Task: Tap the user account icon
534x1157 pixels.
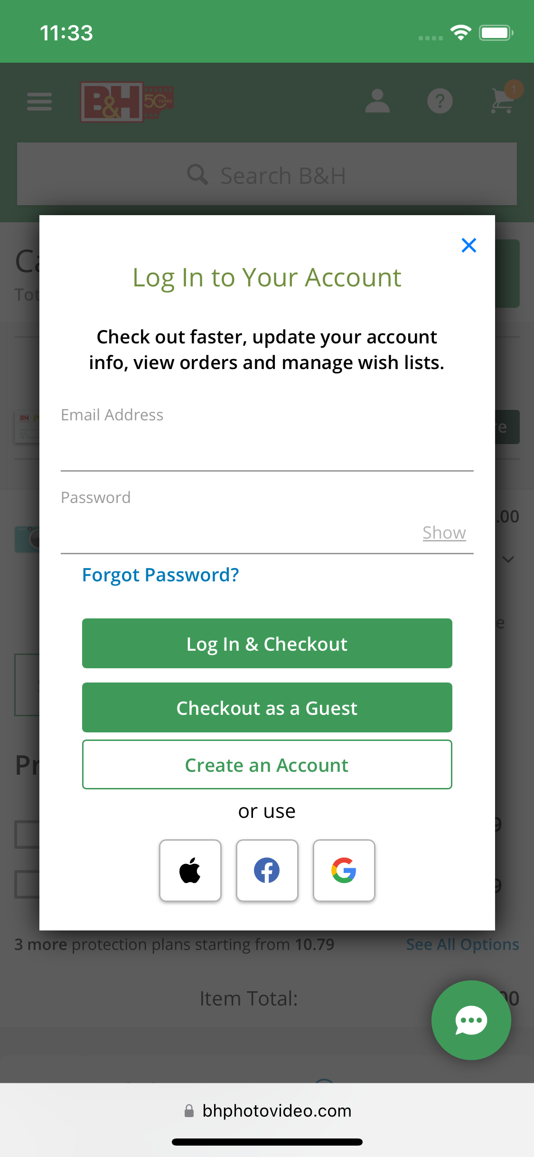Action: pos(377,101)
